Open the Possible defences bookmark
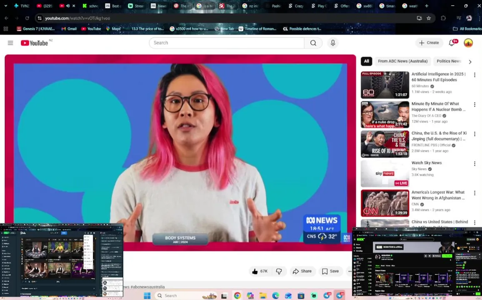Image resolution: width=482 pixels, height=300 pixels. [302, 29]
